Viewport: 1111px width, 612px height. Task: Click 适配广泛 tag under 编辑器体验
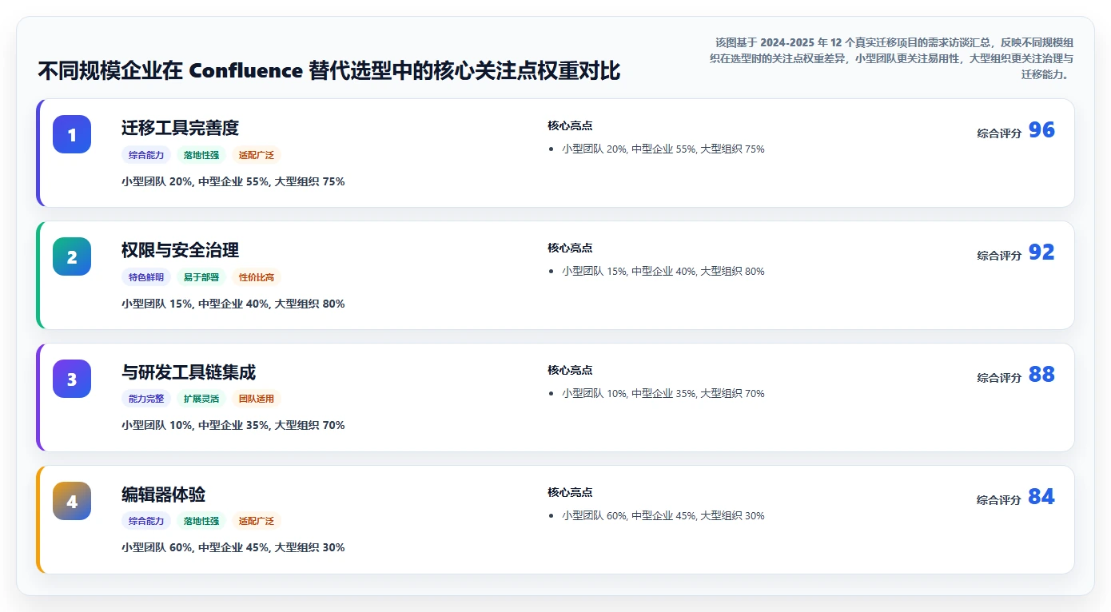click(x=257, y=521)
